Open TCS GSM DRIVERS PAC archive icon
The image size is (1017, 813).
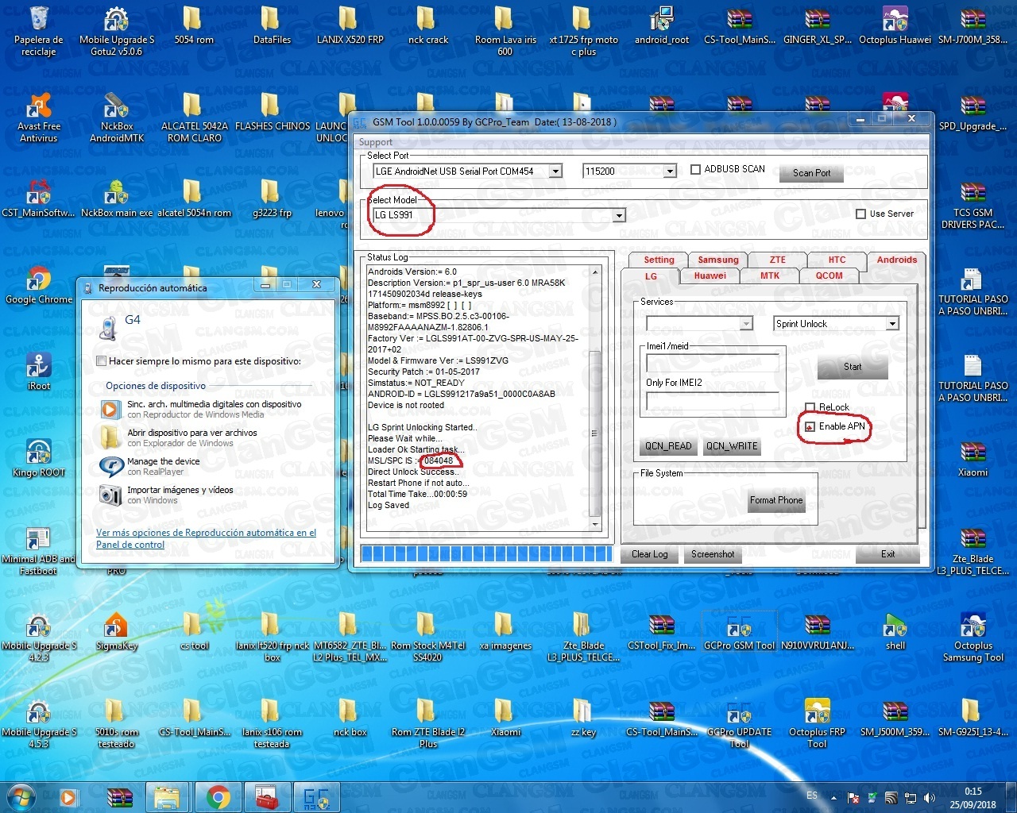[973, 205]
